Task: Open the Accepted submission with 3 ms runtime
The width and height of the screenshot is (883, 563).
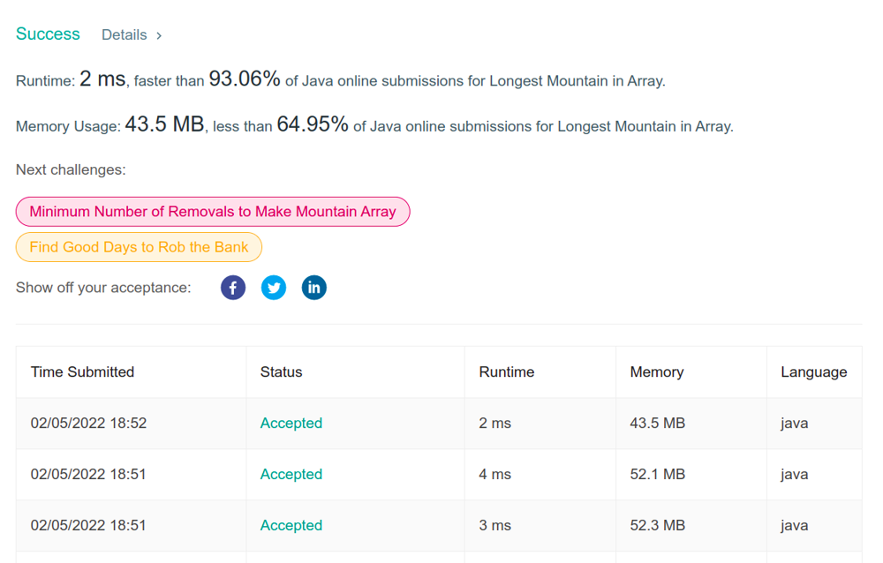Action: (291, 526)
